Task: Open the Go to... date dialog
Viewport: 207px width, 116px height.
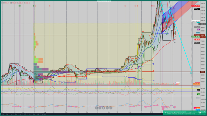Action: 44,114
